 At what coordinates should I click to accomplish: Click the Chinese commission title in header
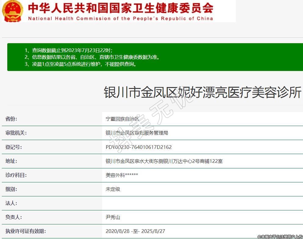pos(120,8)
